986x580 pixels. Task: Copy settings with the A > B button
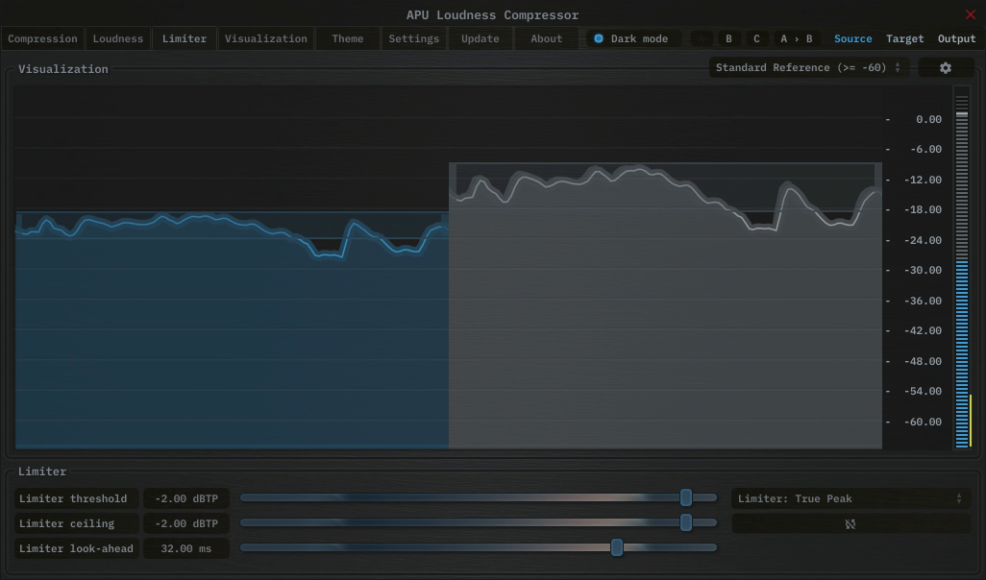pyautogui.click(x=795, y=38)
